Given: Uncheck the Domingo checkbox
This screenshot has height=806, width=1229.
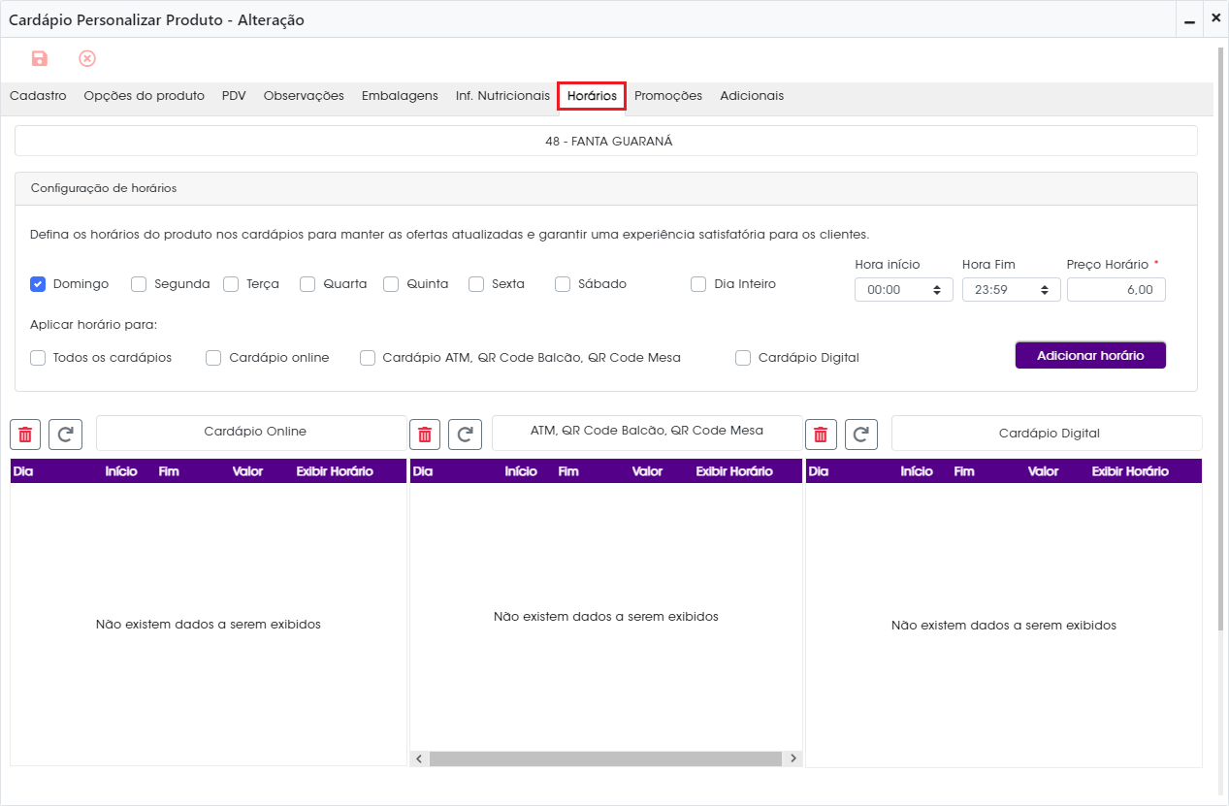Looking at the screenshot, I should [x=38, y=284].
